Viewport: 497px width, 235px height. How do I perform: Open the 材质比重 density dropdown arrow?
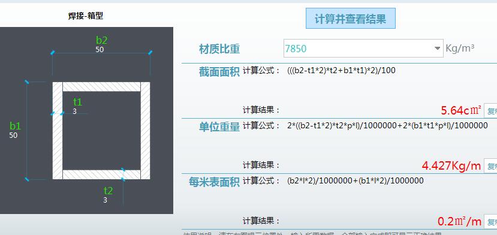(x=438, y=49)
